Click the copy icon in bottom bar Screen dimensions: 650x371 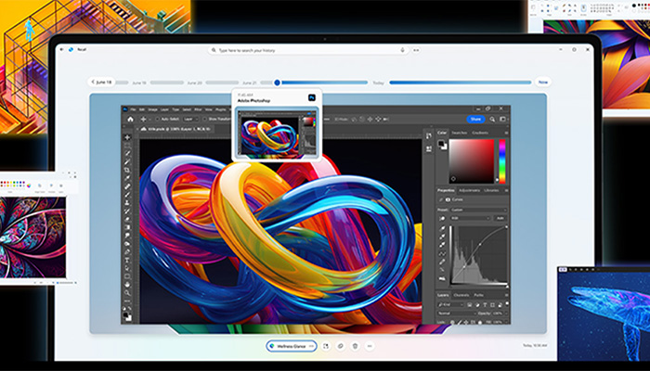coord(340,346)
